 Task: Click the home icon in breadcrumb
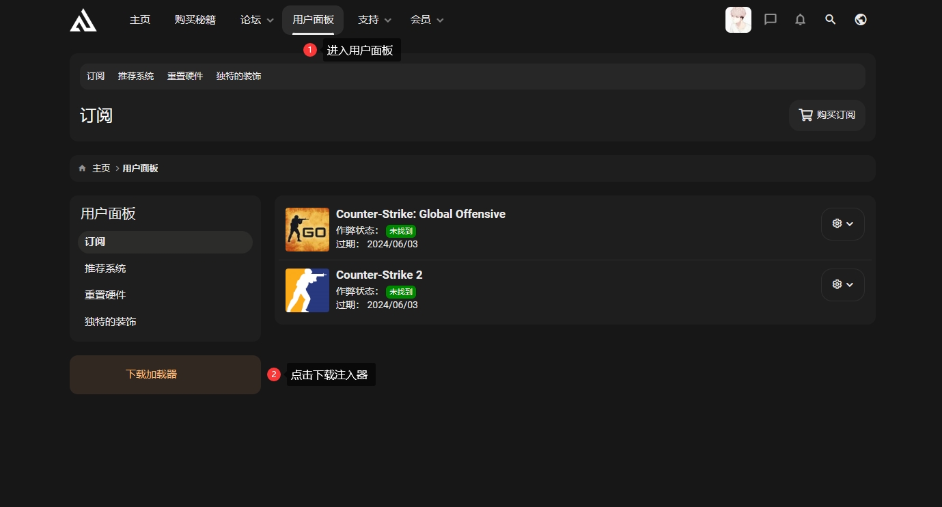coord(83,168)
